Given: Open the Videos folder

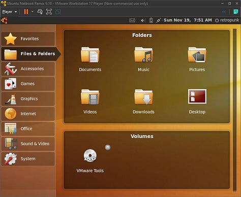Looking at the screenshot, I should [x=90, y=102].
